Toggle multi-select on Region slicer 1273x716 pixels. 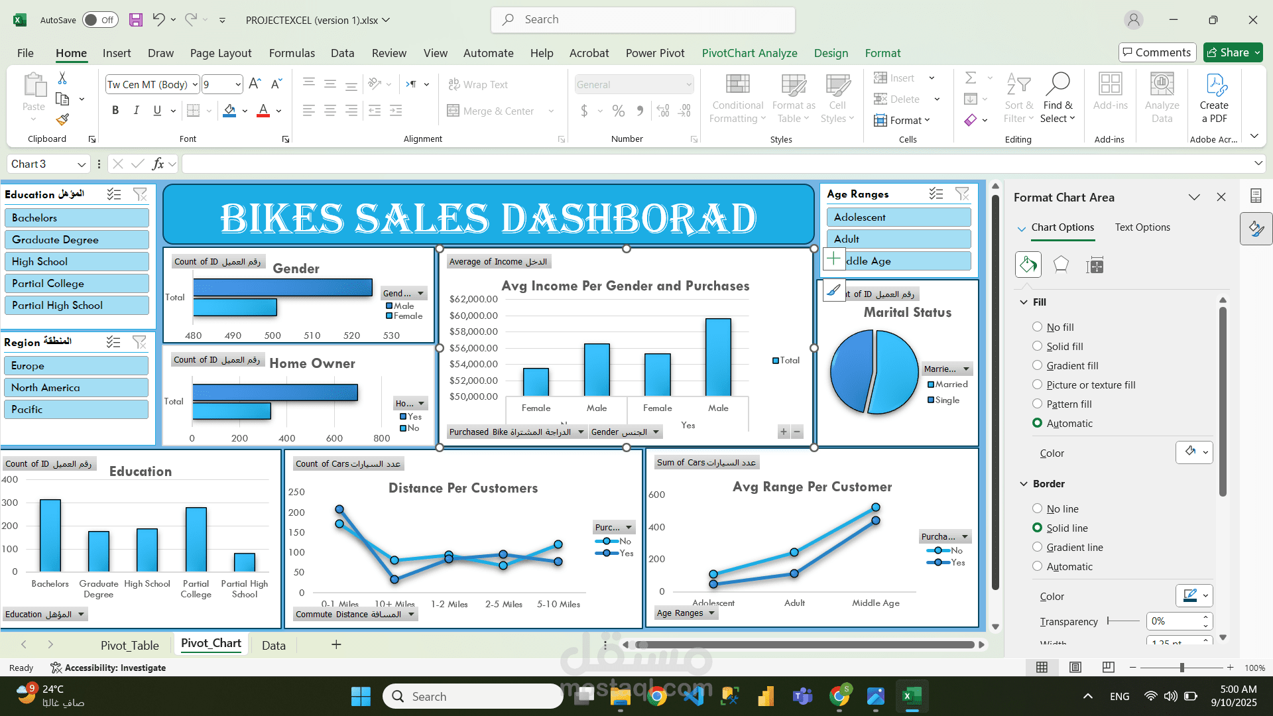point(113,342)
